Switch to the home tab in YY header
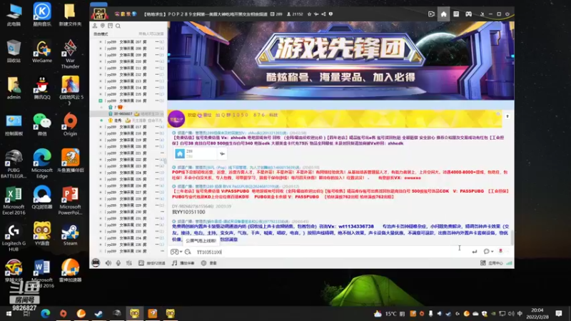Viewport: 571px width, 321px height. [x=443, y=14]
